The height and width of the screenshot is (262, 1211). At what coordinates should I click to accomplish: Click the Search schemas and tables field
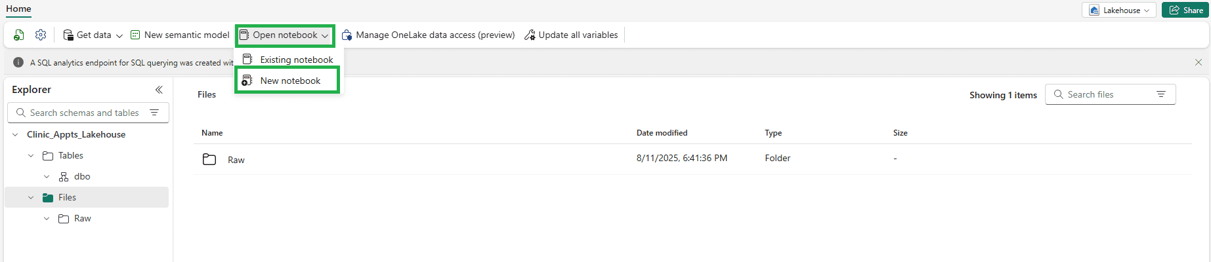pyautogui.click(x=84, y=113)
